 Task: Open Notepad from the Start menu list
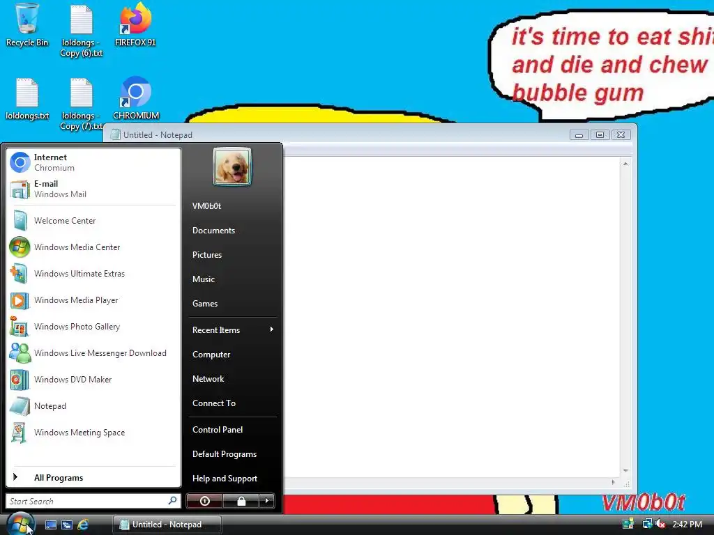coord(93,406)
